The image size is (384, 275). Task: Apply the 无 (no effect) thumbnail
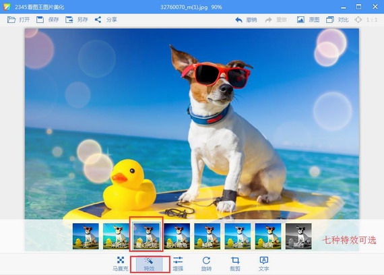[86, 236]
